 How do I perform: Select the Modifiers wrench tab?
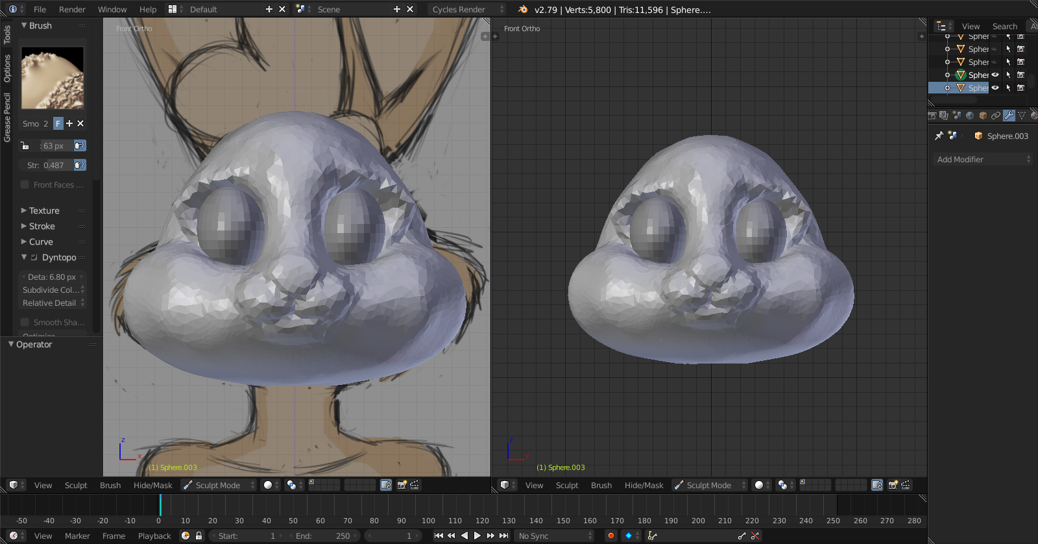1009,116
